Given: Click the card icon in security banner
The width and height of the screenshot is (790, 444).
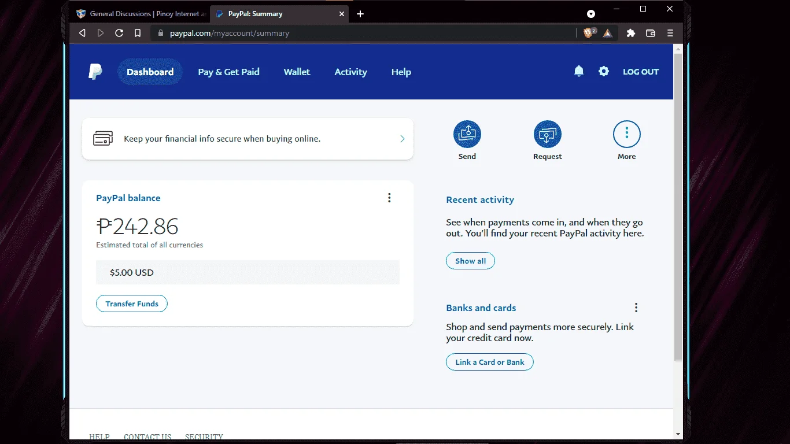Looking at the screenshot, I should 103,139.
